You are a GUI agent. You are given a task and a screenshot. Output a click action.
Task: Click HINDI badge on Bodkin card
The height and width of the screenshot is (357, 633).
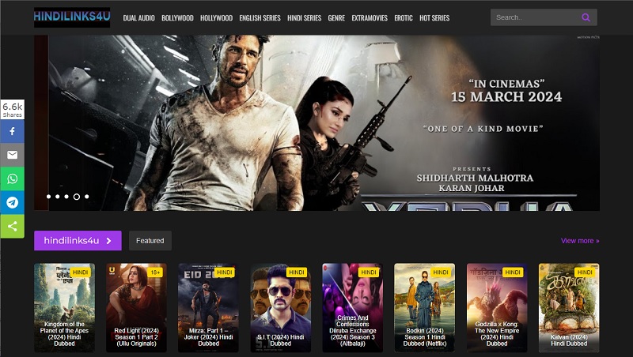[x=441, y=272]
